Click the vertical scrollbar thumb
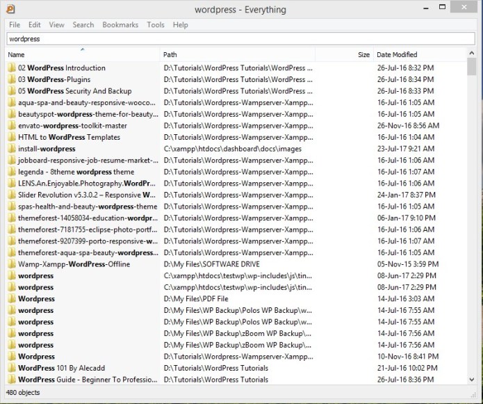This screenshot has width=483, height=404. [472, 67]
